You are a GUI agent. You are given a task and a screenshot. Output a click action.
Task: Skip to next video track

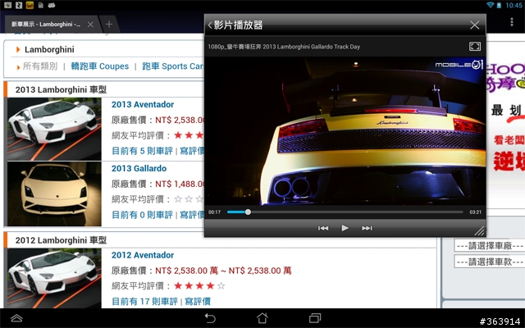367,228
